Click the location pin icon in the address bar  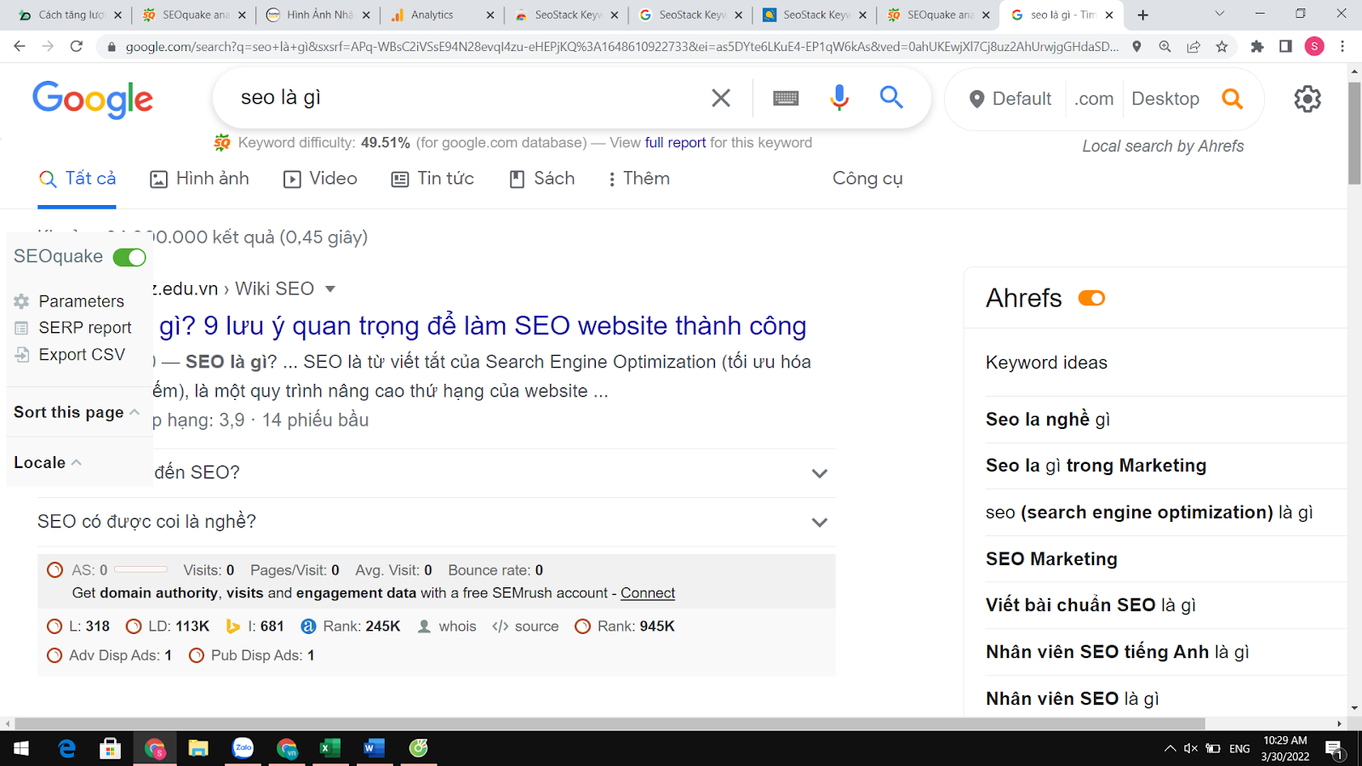click(1136, 47)
